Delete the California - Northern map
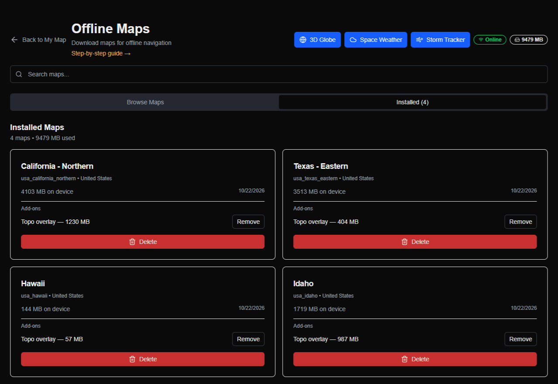558x384 pixels. pos(143,242)
